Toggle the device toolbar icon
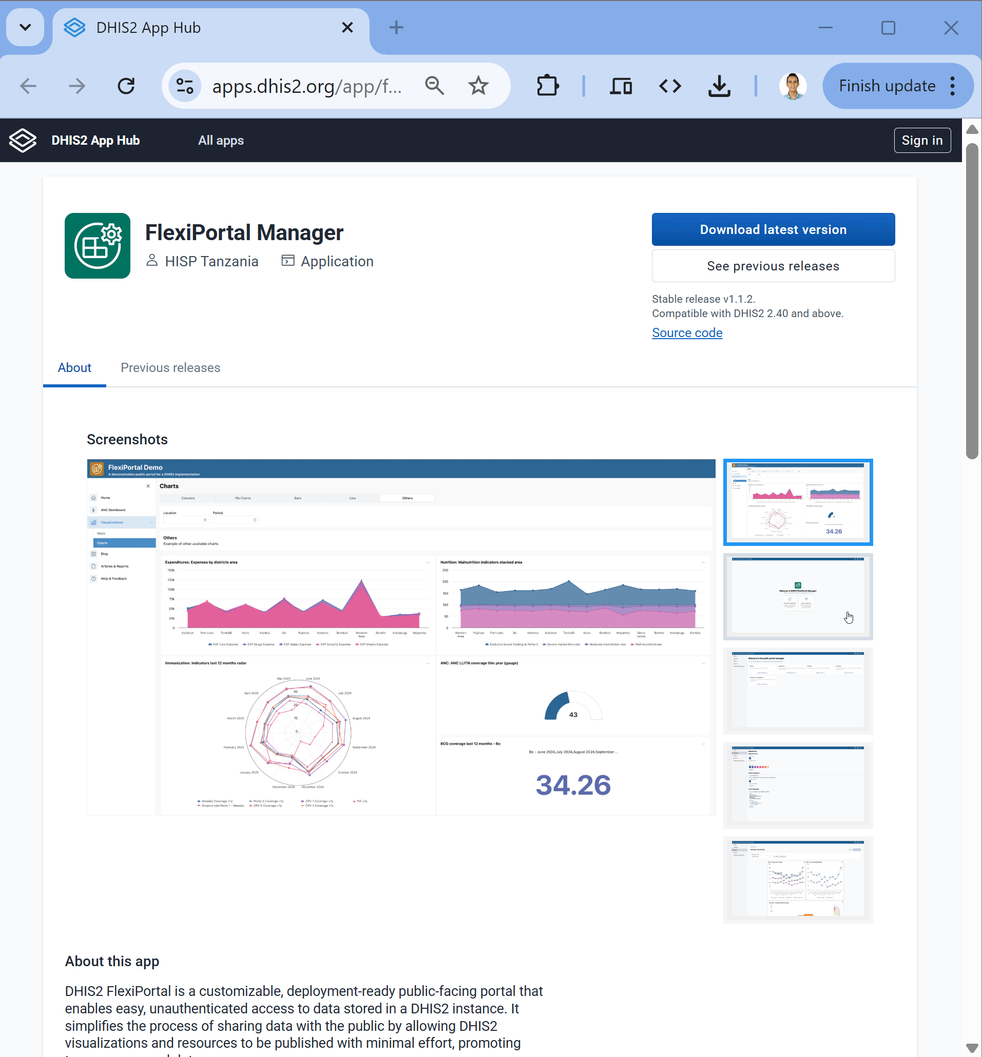 (621, 86)
